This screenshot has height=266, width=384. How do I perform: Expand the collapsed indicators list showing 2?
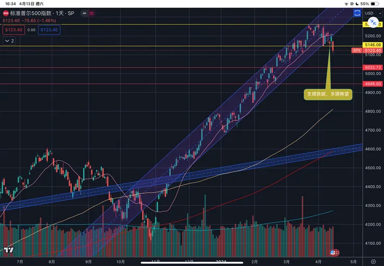click(x=9, y=41)
